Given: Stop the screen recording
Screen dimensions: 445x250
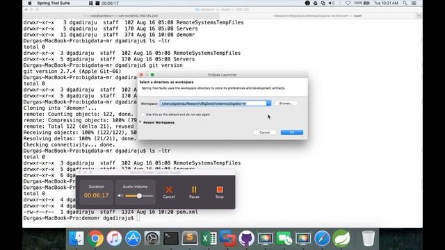Looking at the screenshot, I should tap(220, 192).
